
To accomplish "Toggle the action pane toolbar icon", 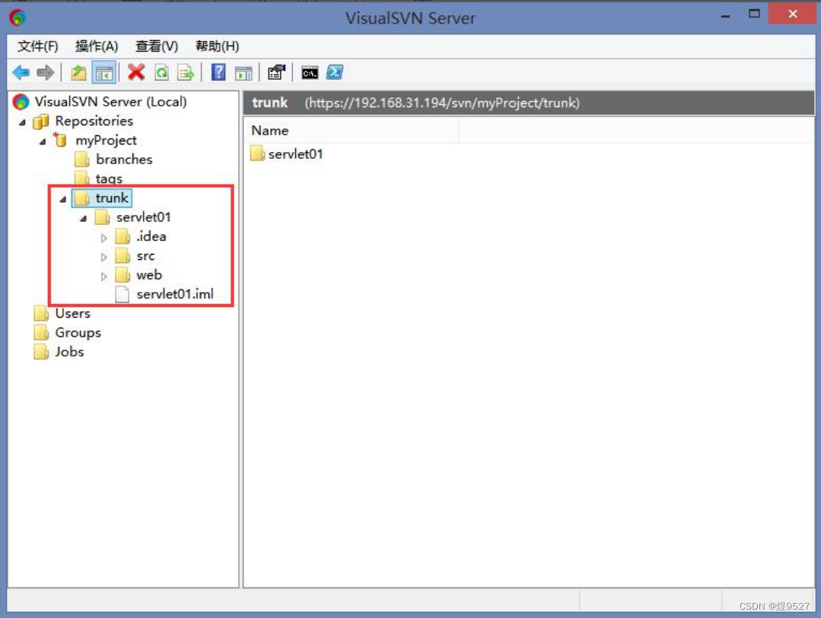I will (x=243, y=73).
